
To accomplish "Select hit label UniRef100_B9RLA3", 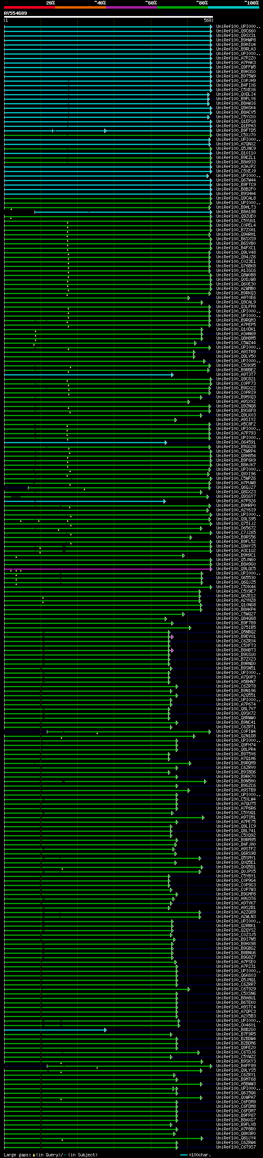I will (x=235, y=49).
